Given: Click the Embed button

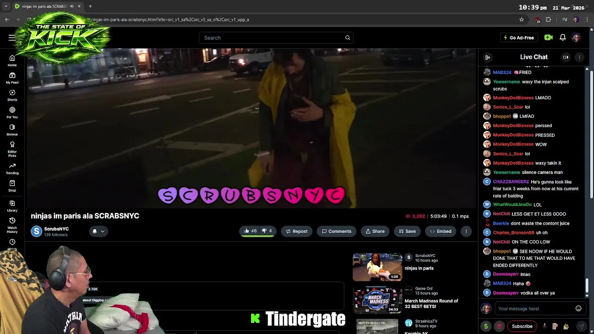Looking at the screenshot, I should click(x=440, y=231).
